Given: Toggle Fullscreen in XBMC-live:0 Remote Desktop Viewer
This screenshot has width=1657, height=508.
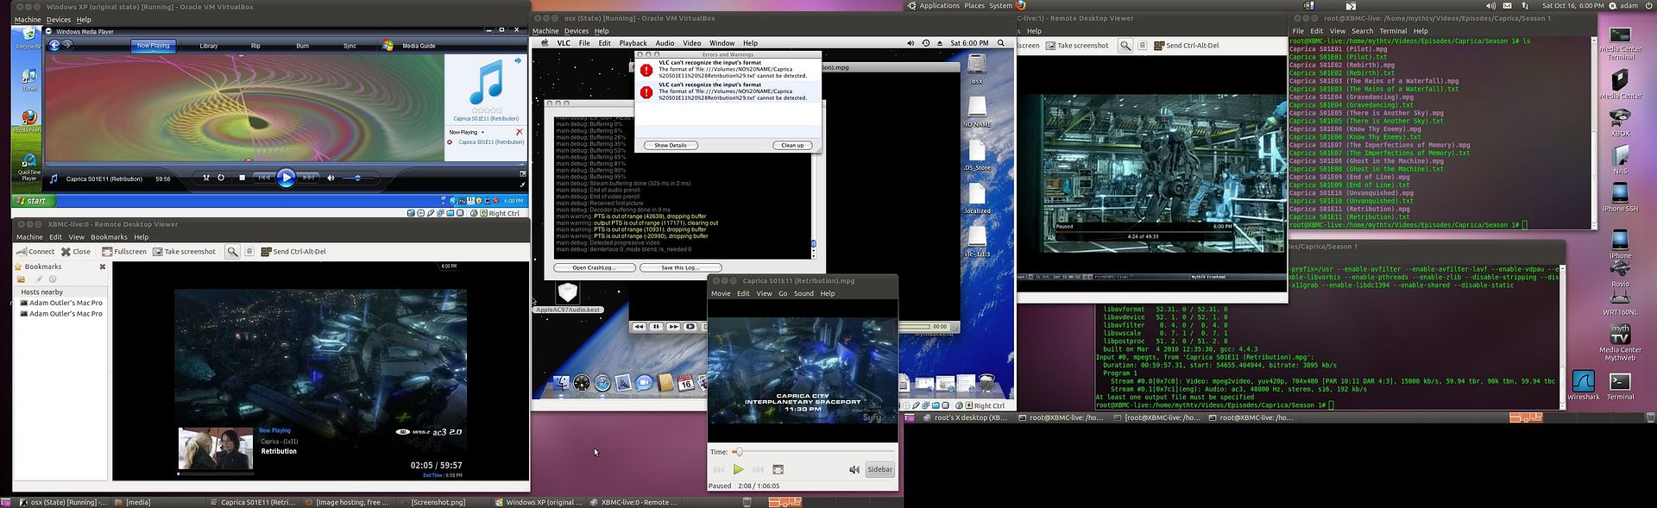Looking at the screenshot, I should [124, 252].
